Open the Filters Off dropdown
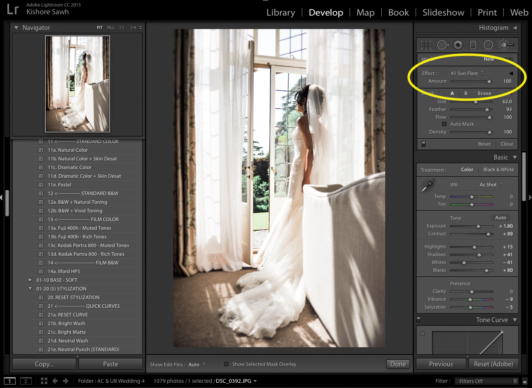Image resolution: width=532 pixels, height=388 pixels. point(486,381)
